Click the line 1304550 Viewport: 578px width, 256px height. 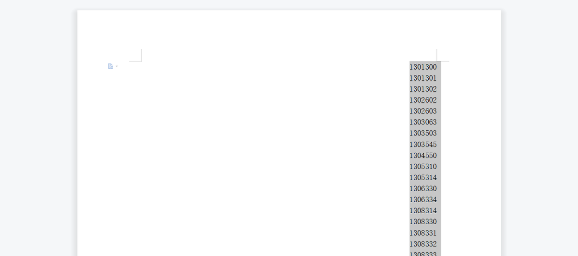(x=423, y=156)
